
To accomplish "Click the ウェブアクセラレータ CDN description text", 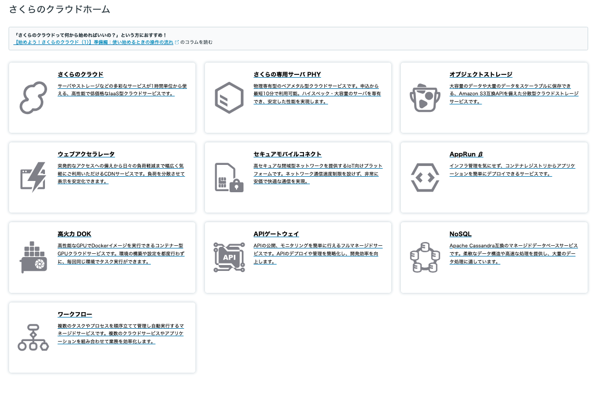I will click(121, 173).
